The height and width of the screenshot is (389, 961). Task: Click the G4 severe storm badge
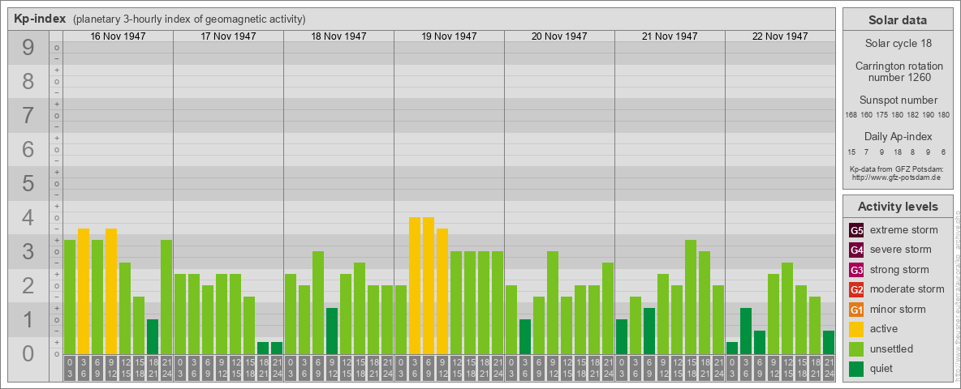[x=856, y=250]
